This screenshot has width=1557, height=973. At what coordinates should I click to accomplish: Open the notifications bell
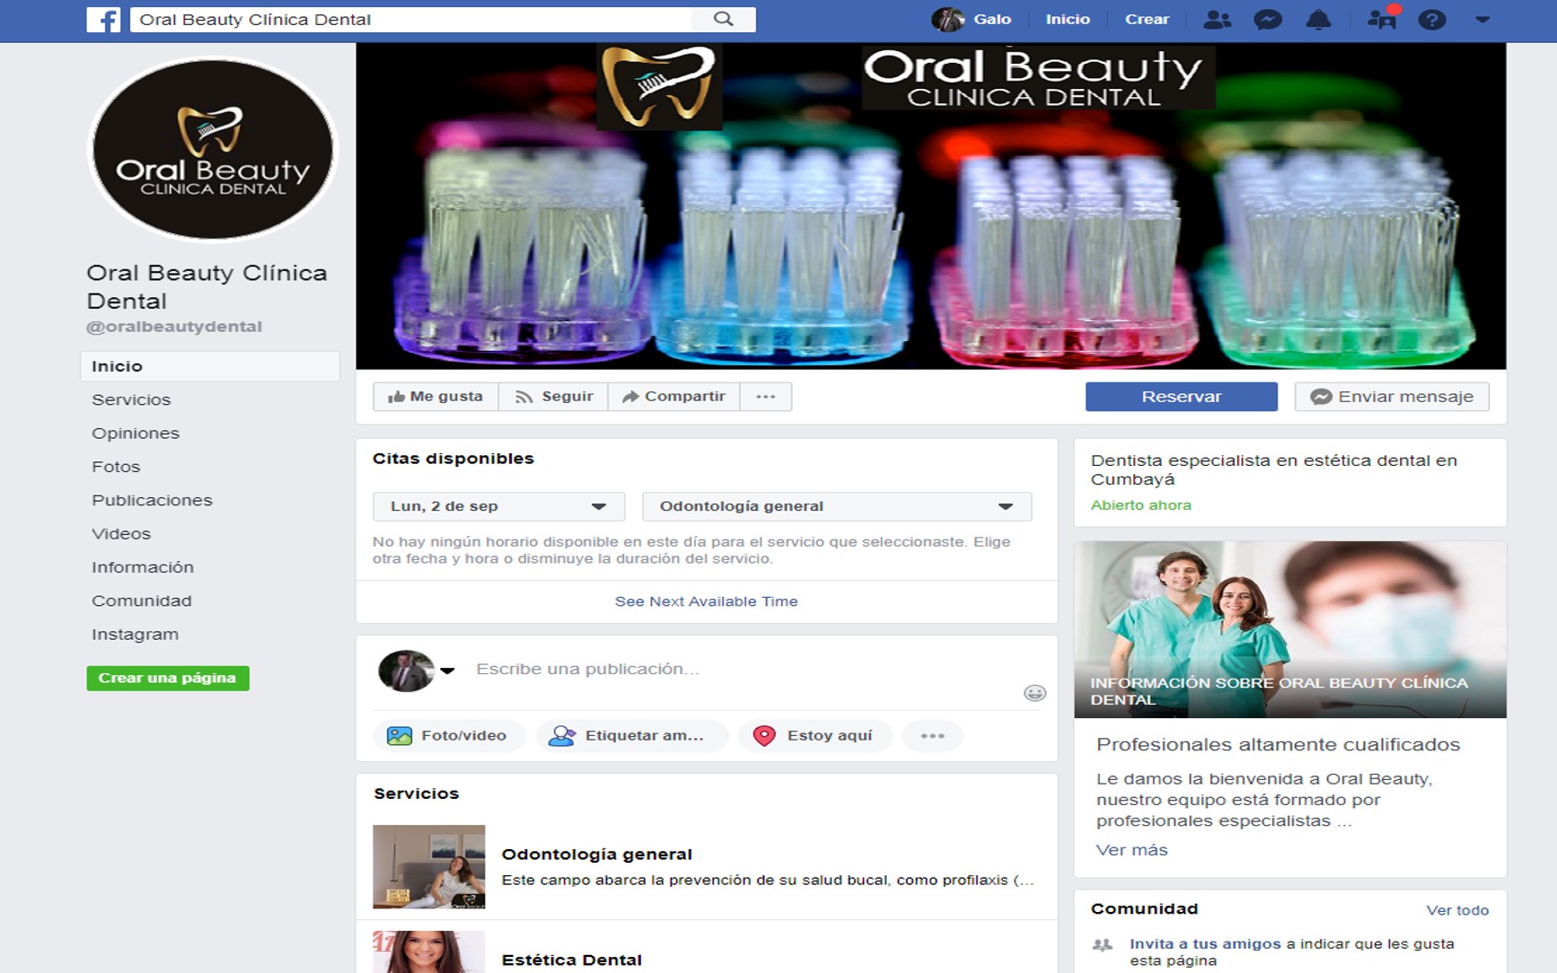pos(1317,20)
